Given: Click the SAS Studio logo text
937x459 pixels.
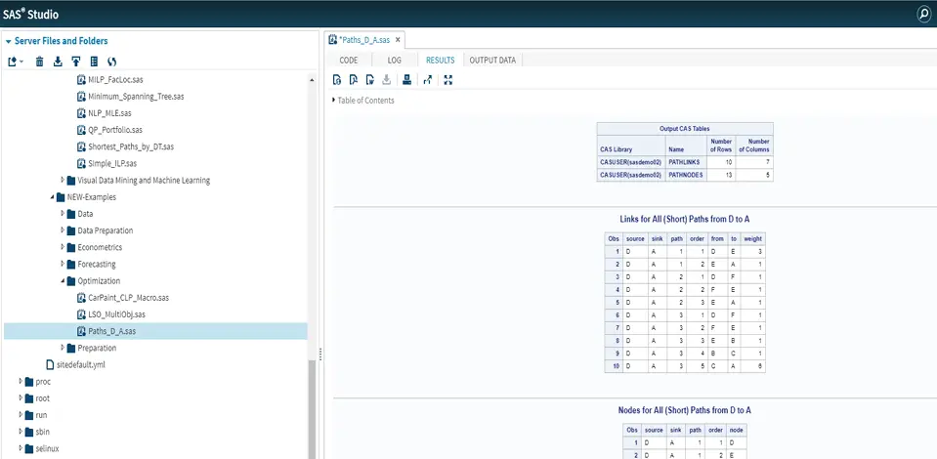Looking at the screenshot, I should click(x=31, y=14).
